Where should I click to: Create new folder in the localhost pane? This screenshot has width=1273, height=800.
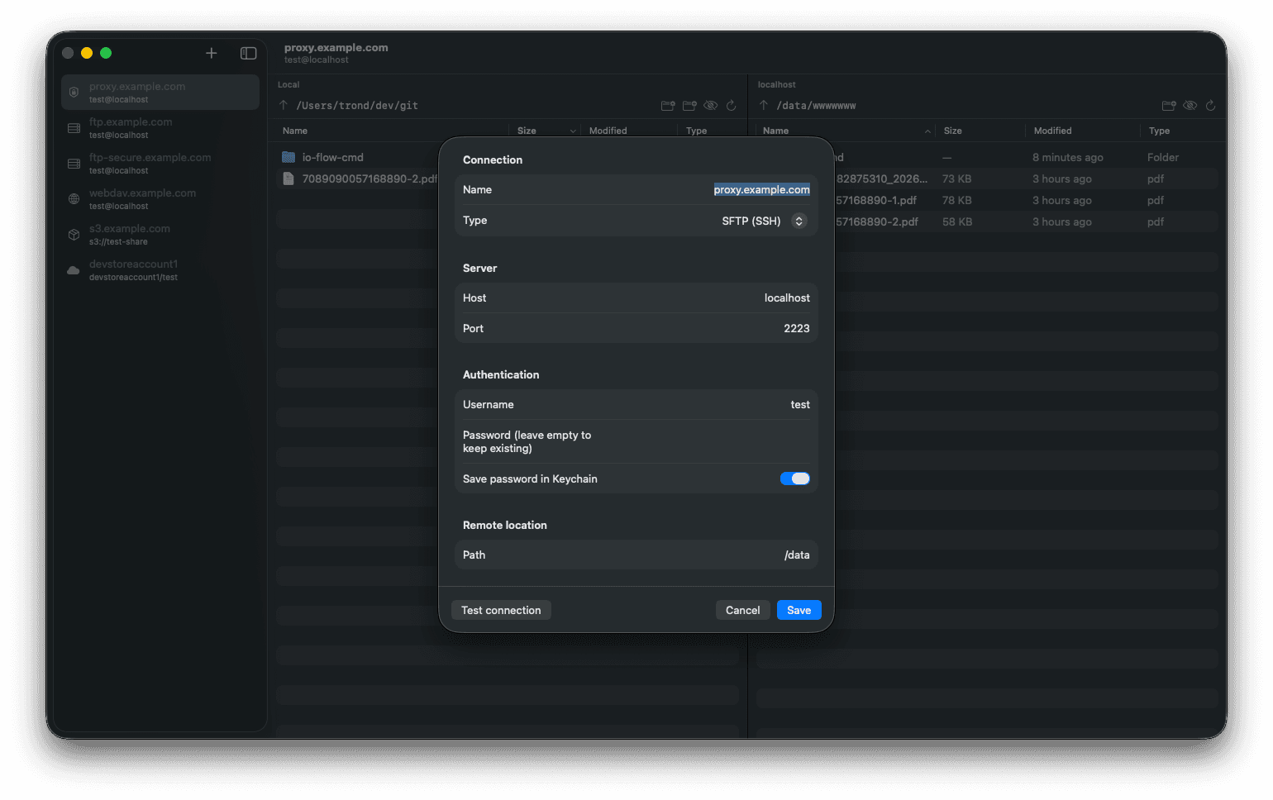(1169, 105)
